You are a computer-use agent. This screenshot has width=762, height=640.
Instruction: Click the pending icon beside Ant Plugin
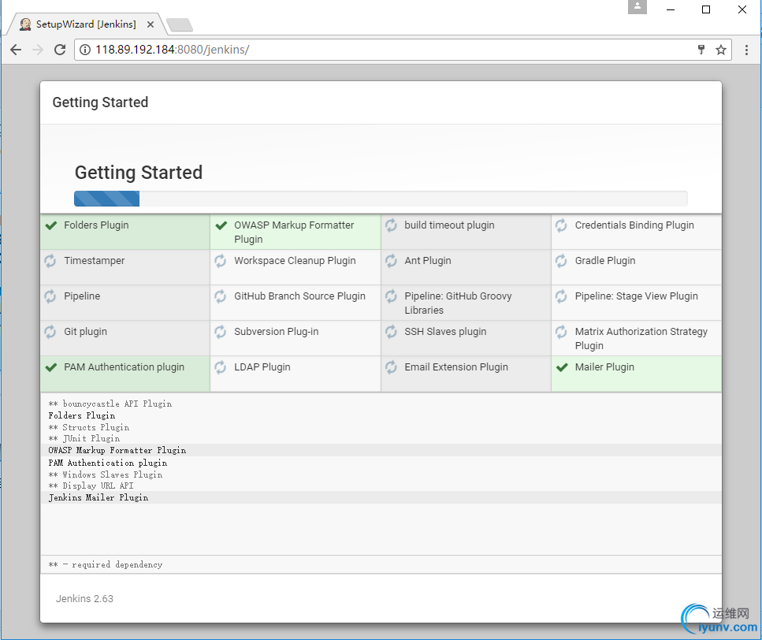[x=391, y=261]
